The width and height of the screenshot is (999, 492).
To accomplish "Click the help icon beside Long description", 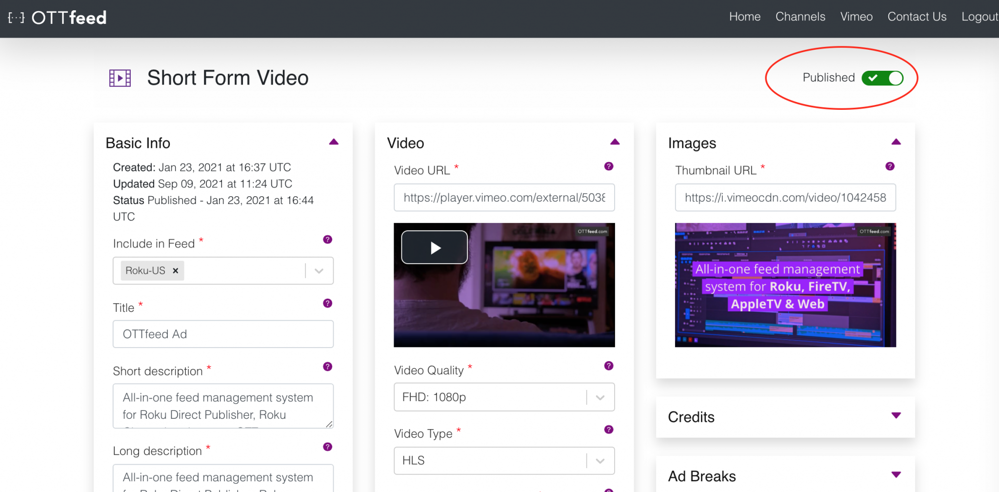I will click(x=328, y=447).
